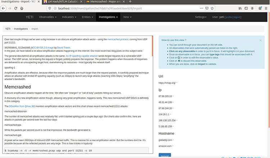The image size is (270, 158).
Task: Close the LM Hash/NTLM Calculator tab
Action: [81, 1]
